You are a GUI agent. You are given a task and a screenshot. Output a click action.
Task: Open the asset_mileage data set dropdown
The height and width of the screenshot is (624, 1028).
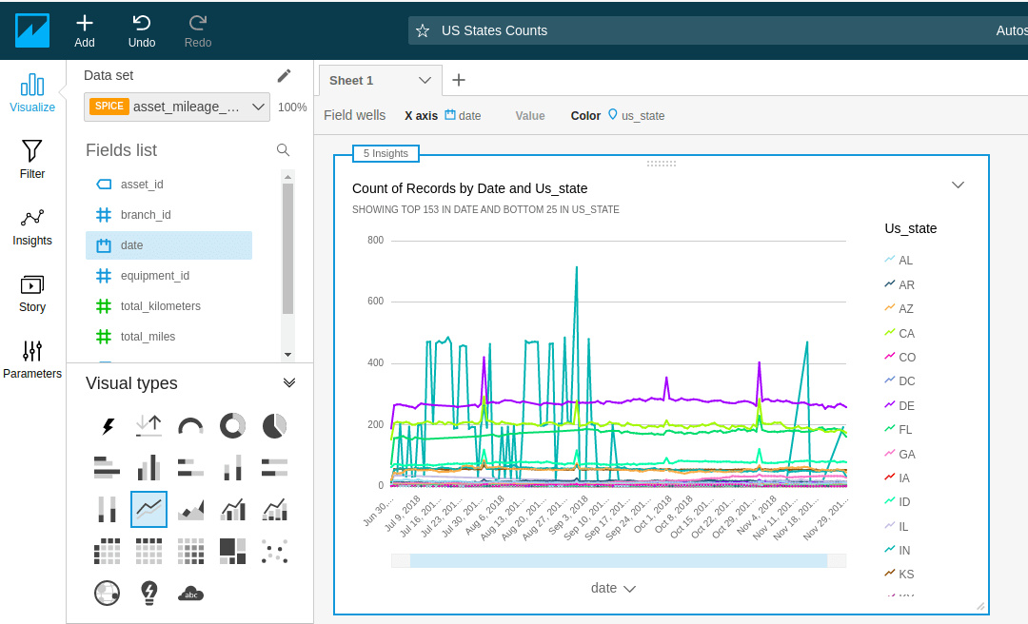tap(177, 107)
